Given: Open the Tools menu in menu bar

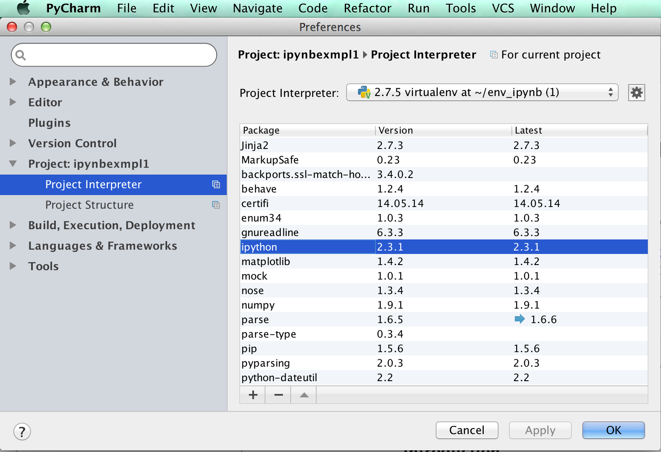Looking at the screenshot, I should click(461, 8).
